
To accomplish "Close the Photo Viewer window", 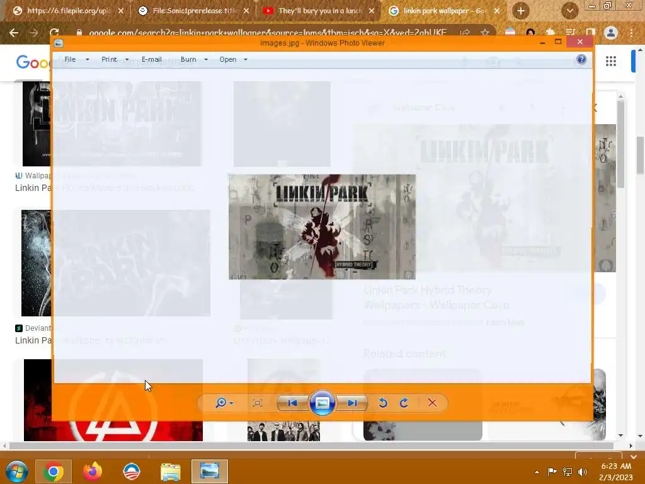I will (x=580, y=42).
